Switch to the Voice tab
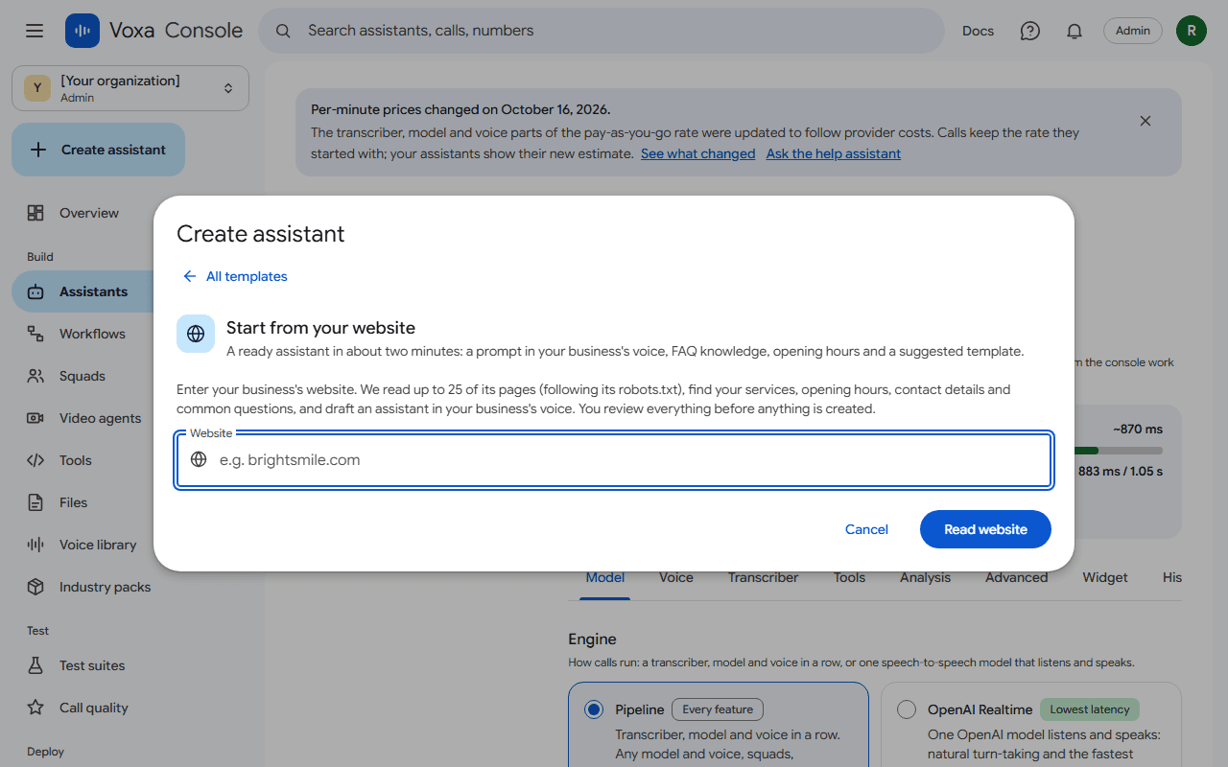The width and height of the screenshot is (1228, 767). pos(676,577)
